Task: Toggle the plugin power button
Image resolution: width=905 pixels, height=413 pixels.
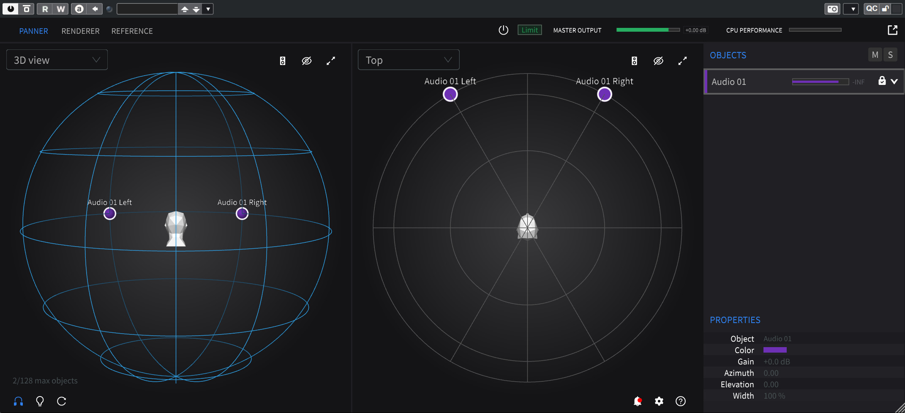Action: (x=503, y=30)
